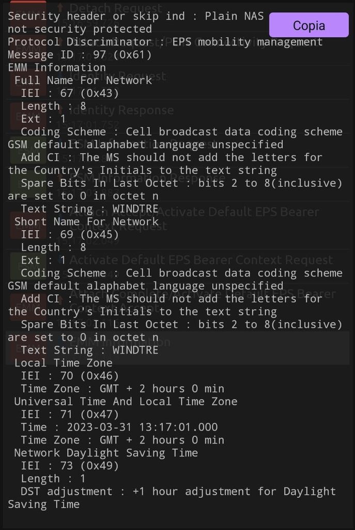The image size is (355, 530).
Task: Click the green ESM tag beside Activate Default EPS
Action: click(28, 266)
